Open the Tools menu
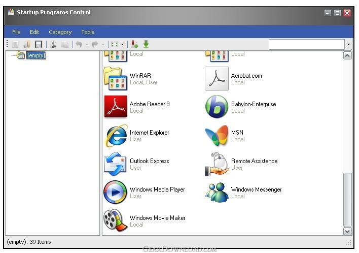Screen dimensions: 359x253 pos(88,32)
